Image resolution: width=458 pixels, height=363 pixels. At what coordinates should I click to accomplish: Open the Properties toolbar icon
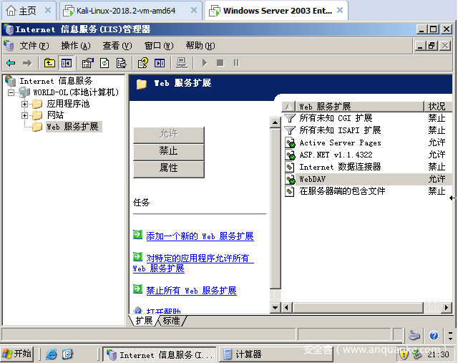point(87,63)
